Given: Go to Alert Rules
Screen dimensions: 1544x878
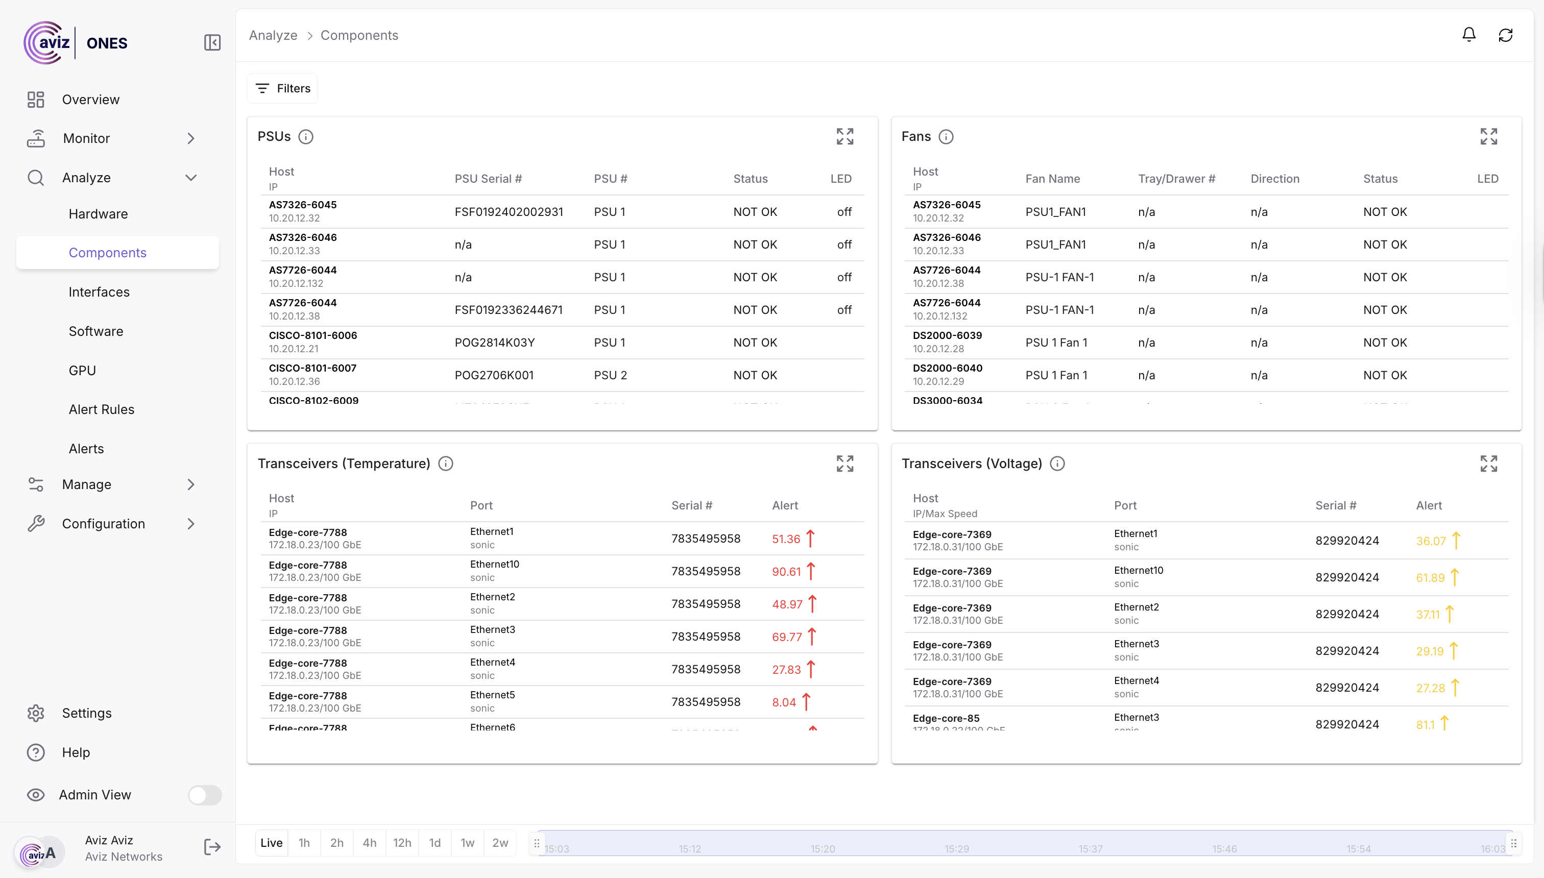Looking at the screenshot, I should pyautogui.click(x=101, y=409).
